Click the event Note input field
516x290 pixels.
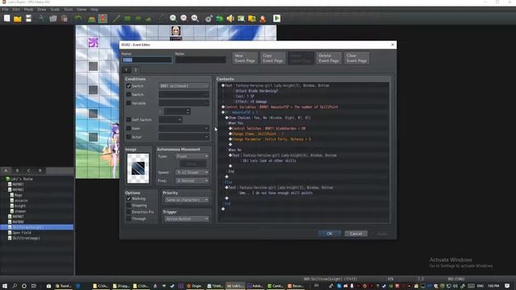(x=201, y=60)
